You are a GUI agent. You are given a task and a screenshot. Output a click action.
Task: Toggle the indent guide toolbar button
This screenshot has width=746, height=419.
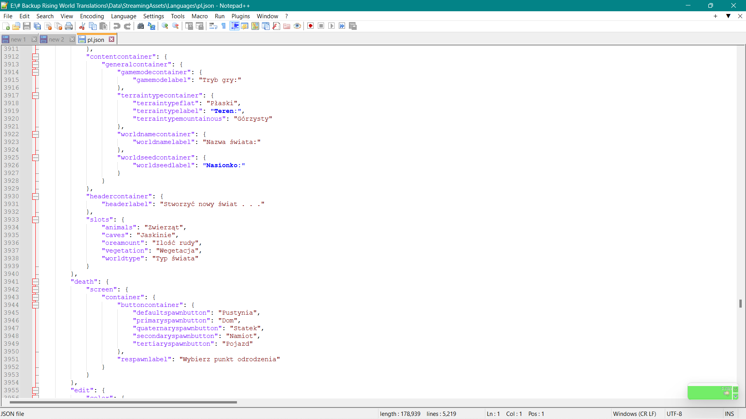pos(234,26)
